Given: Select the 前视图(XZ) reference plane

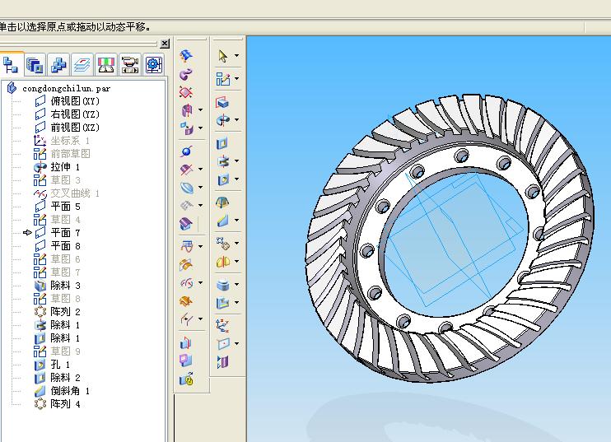Looking at the screenshot, I should pyautogui.click(x=75, y=128).
